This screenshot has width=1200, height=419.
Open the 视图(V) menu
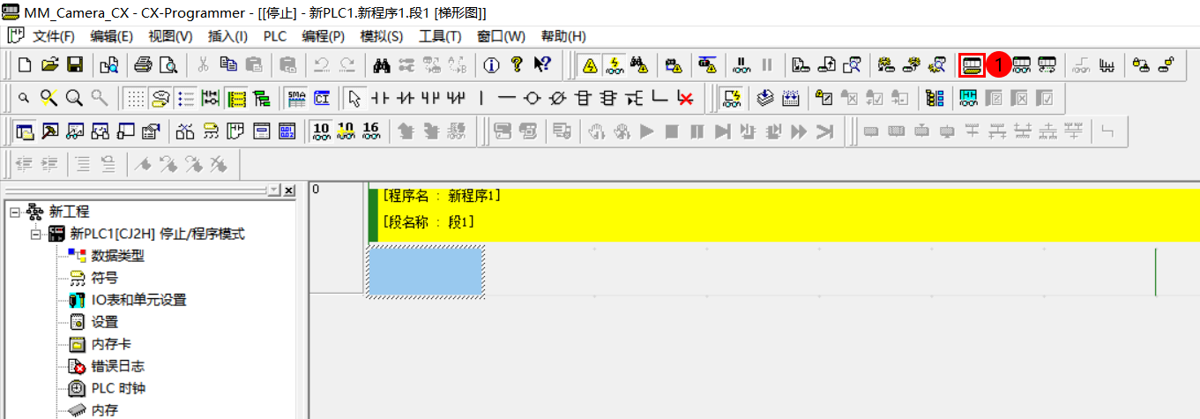tap(170, 36)
